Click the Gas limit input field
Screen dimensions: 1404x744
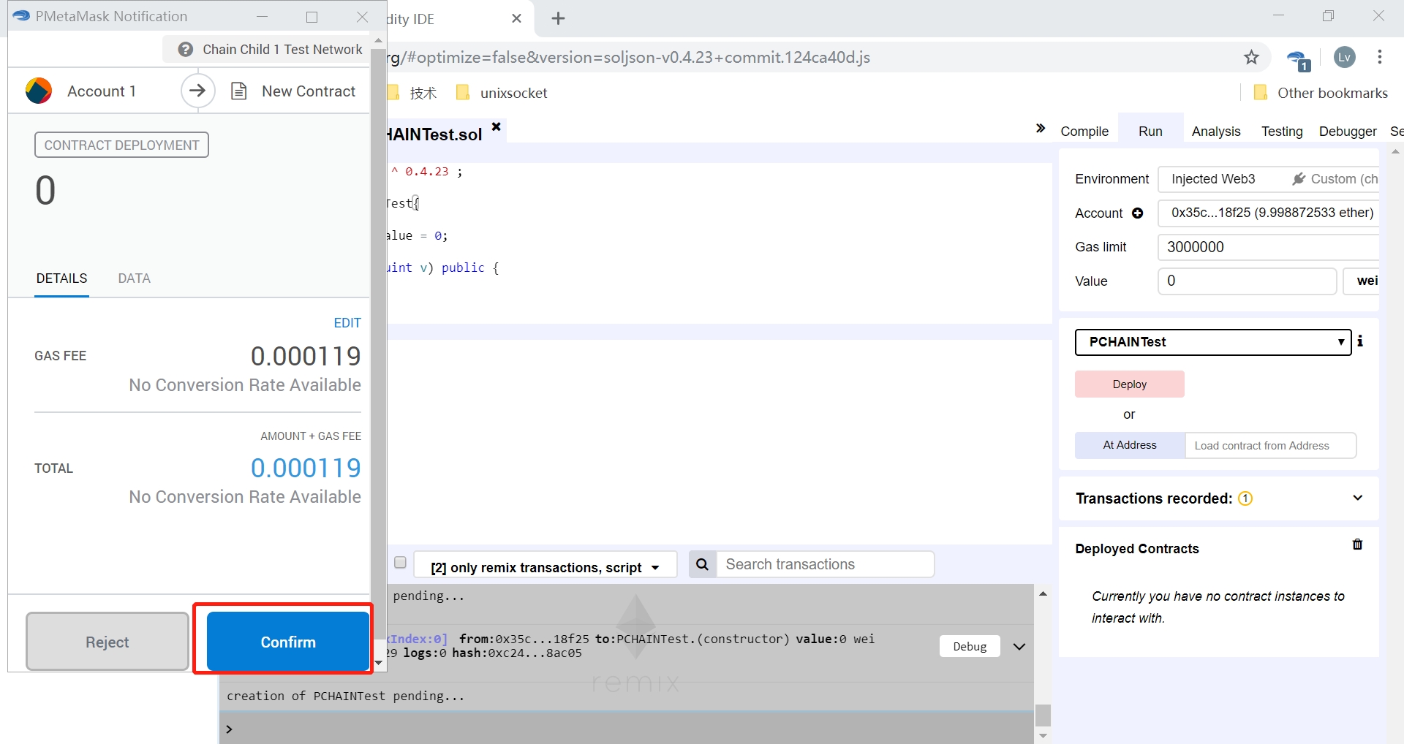1267,247
